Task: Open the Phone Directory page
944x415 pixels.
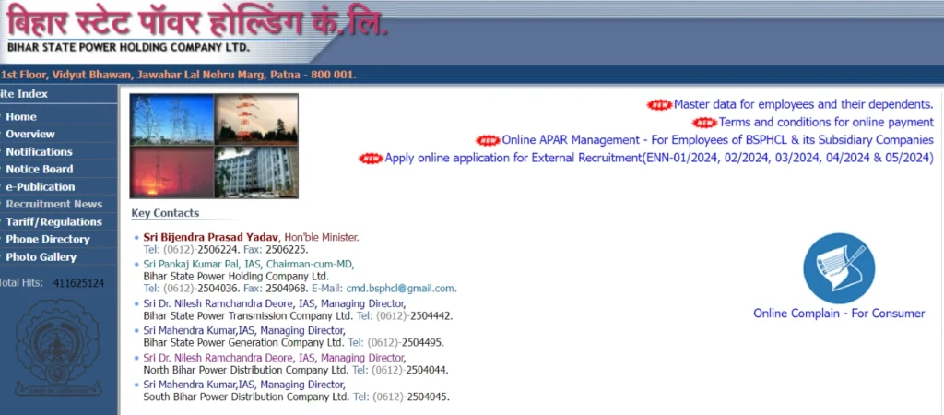Action: click(48, 239)
